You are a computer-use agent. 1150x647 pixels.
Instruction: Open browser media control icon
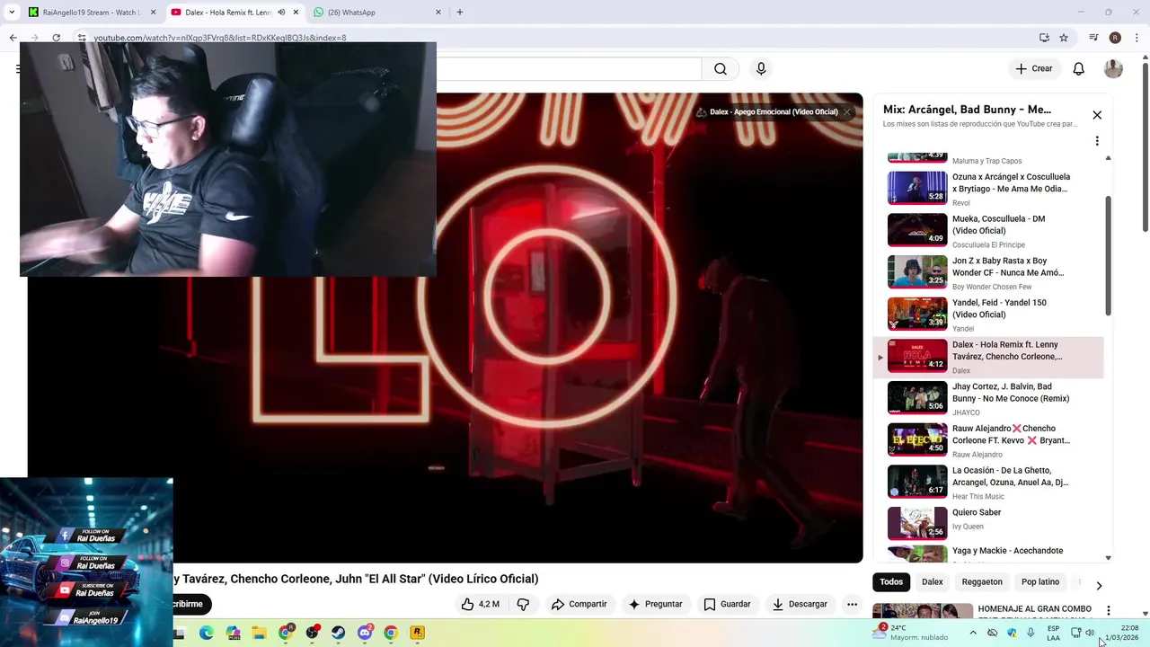pyautogui.click(x=1093, y=38)
